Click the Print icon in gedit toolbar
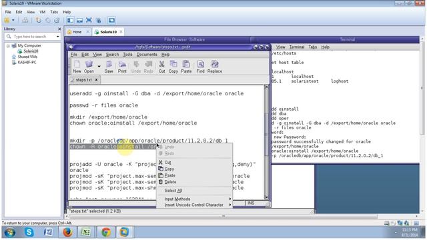The image size is (427, 240). [122, 67]
